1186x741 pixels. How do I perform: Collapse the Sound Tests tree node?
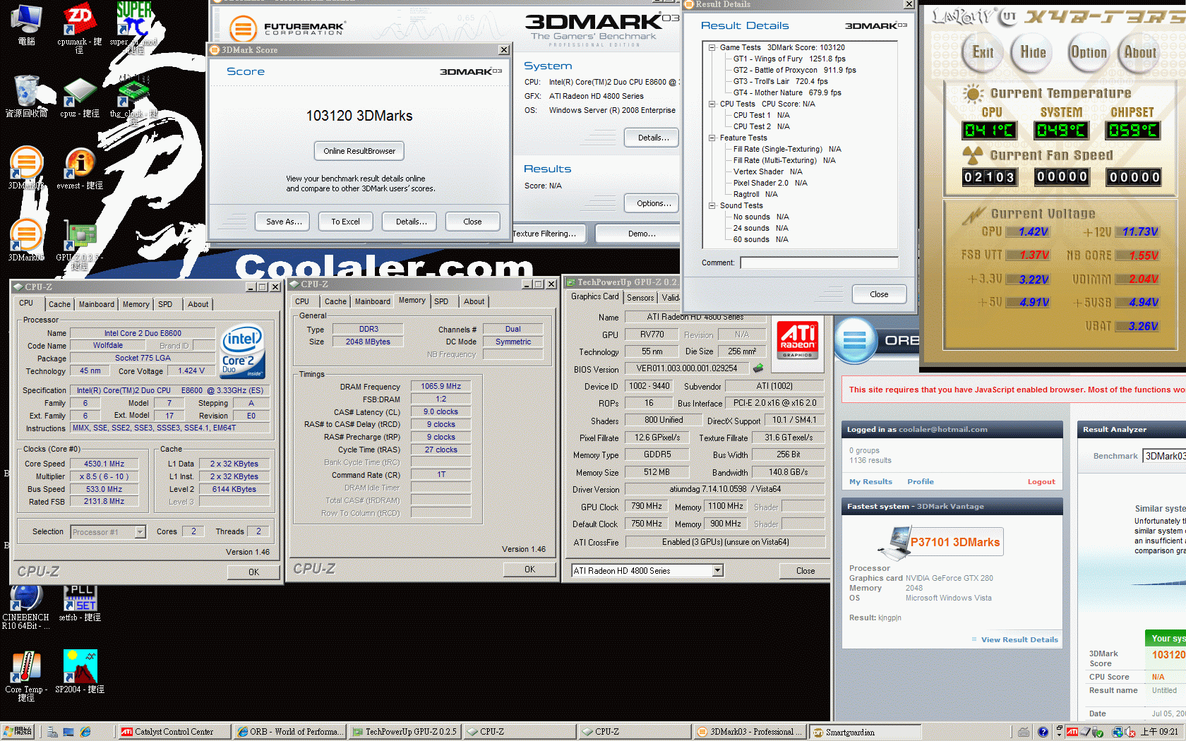coord(712,205)
